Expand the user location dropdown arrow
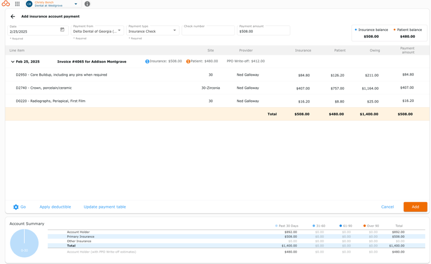Viewport: 431px width, 264px height. (76, 4)
